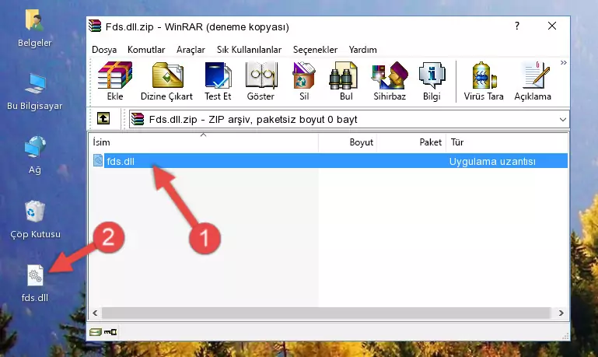Click the fds.dll file icon in list
Image resolution: width=598 pixels, height=357 pixels.
(x=98, y=160)
